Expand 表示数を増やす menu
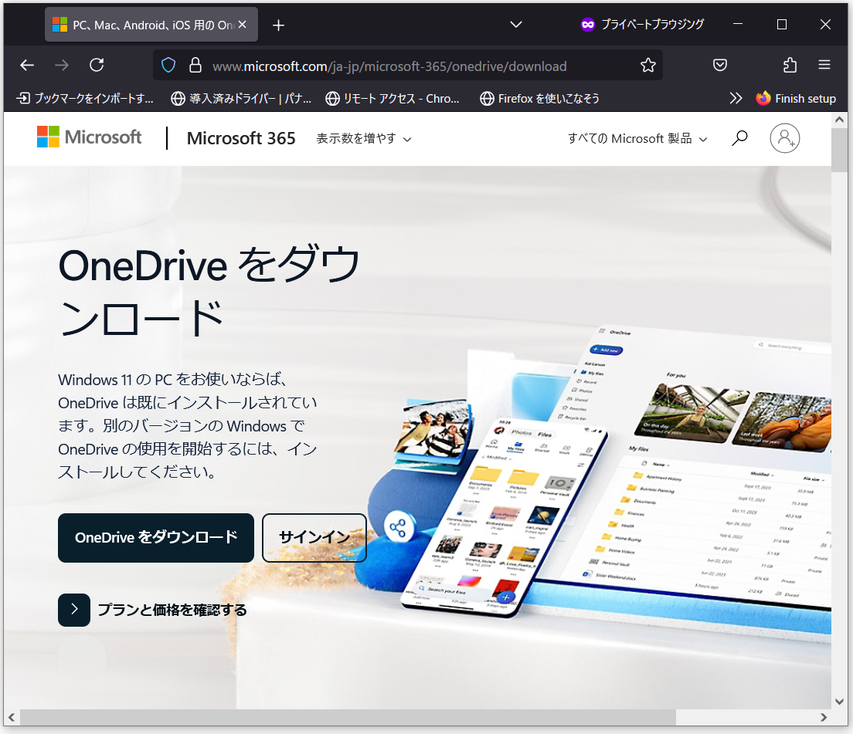The image size is (853, 734). pos(364,139)
